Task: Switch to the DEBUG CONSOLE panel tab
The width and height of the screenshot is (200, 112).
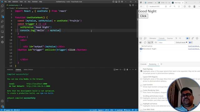Action: pyautogui.click(x=28, y=70)
